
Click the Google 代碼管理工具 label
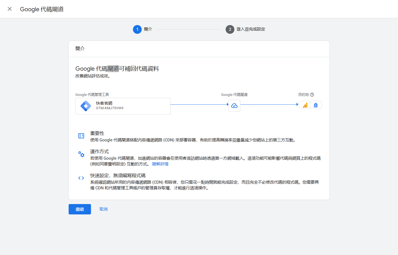(92, 95)
